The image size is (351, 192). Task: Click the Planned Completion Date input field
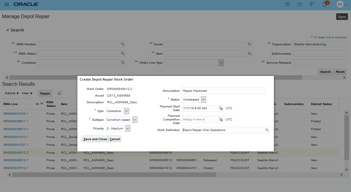tap(200, 120)
